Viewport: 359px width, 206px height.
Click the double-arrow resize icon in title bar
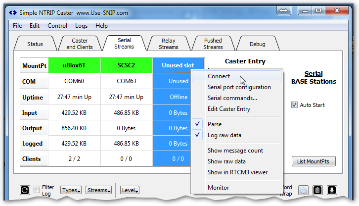(283, 10)
